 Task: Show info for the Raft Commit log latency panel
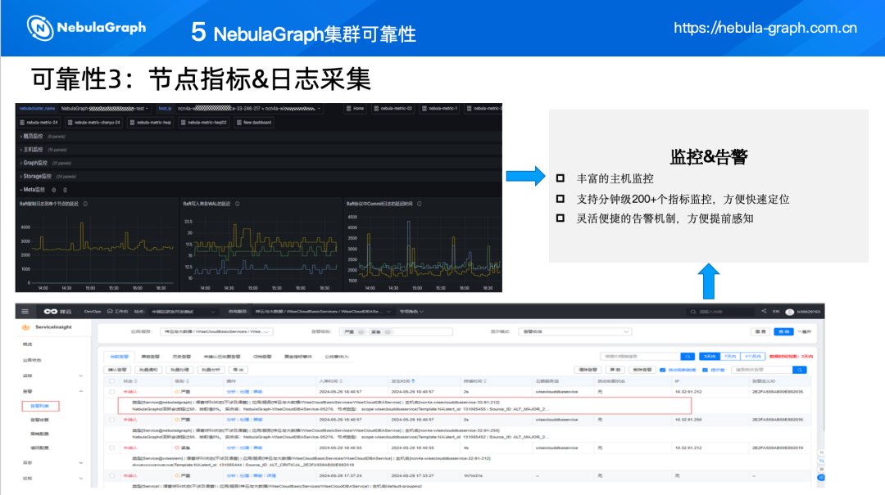point(420,204)
